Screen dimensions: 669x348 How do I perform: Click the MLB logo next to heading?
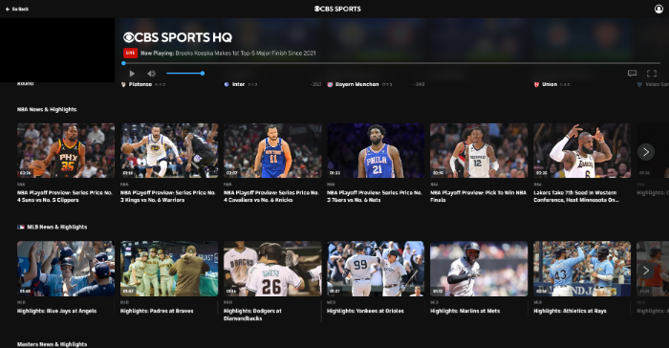[21, 228]
